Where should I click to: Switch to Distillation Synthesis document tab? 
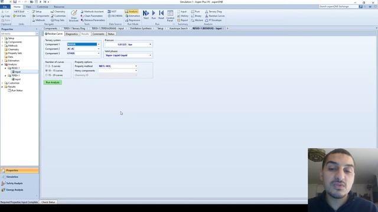coord(141,28)
